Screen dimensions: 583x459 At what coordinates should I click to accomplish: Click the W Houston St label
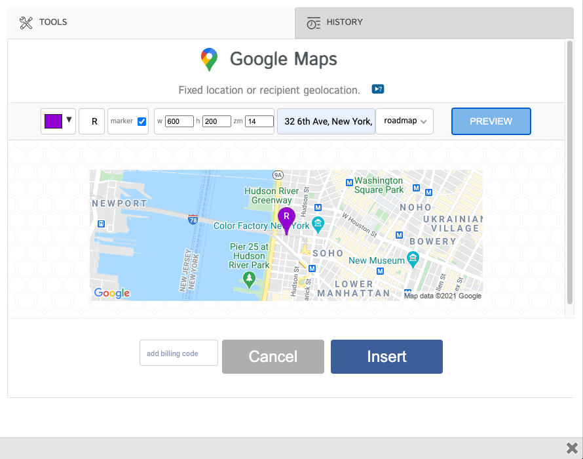click(360, 225)
